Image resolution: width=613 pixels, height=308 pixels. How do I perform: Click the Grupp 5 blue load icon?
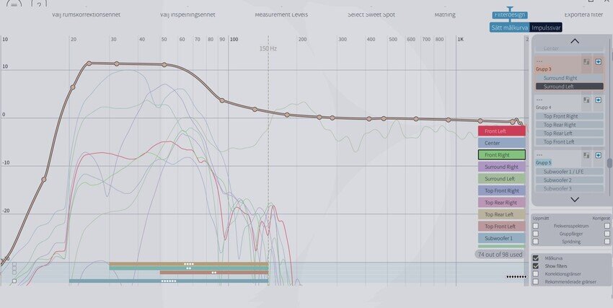tap(598, 155)
